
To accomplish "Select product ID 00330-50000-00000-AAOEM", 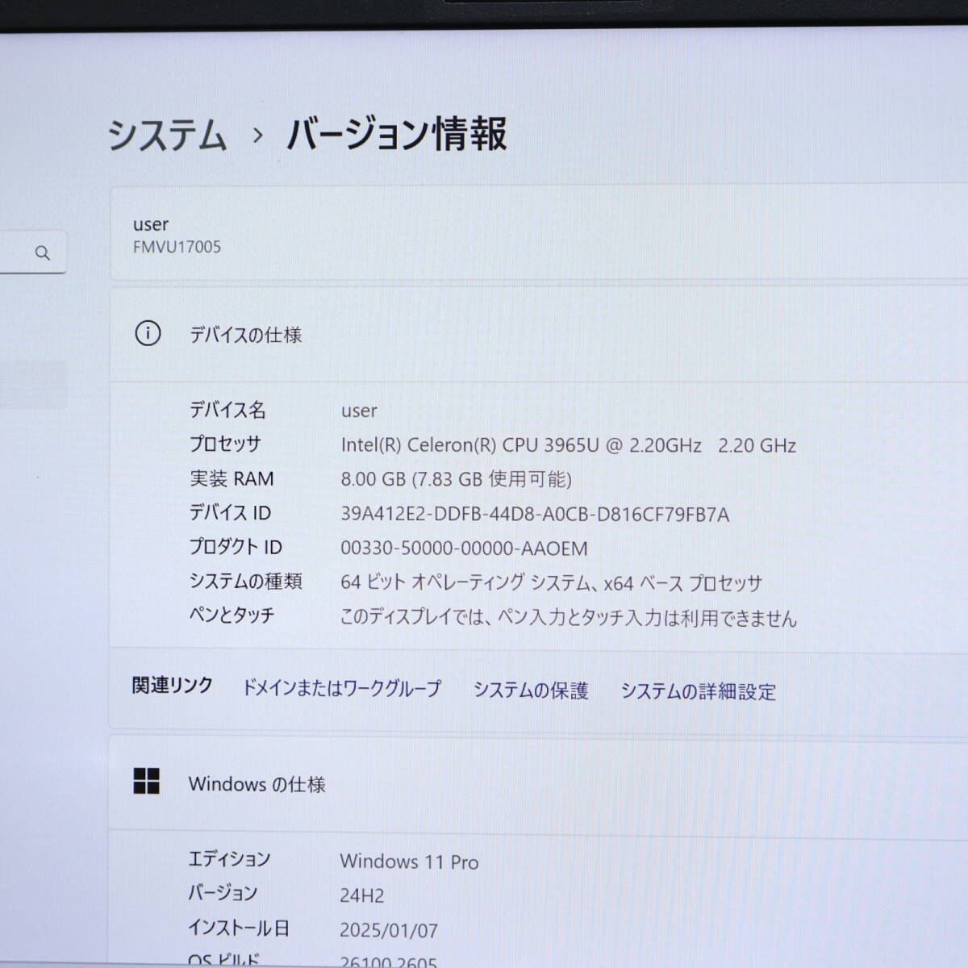I will tap(464, 549).
